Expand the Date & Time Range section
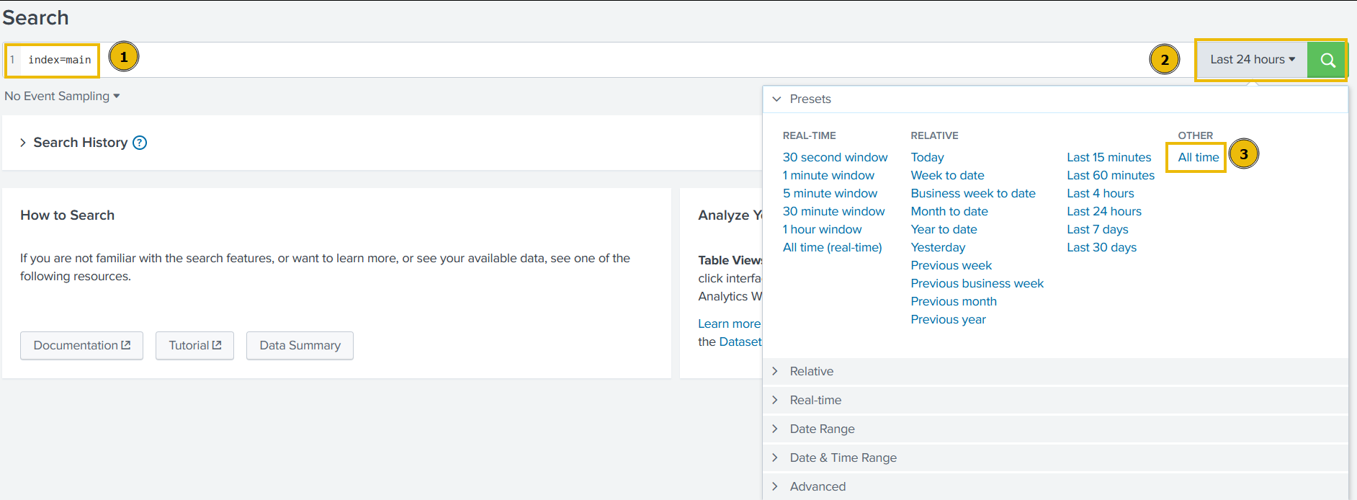 pos(843,457)
